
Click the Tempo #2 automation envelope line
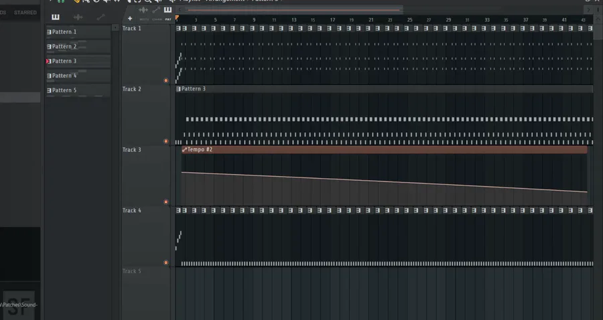coord(384,181)
